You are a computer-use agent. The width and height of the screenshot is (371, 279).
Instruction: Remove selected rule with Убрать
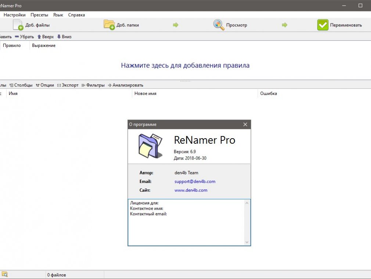(24, 37)
